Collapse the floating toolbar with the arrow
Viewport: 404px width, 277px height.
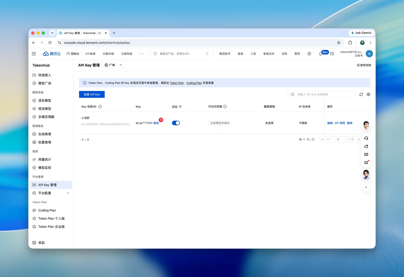366,187
